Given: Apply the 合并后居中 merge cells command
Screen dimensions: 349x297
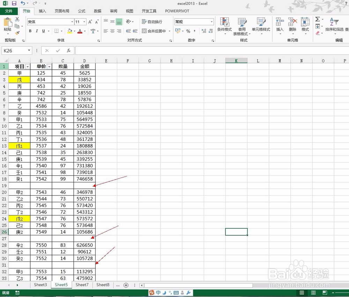Looking at the screenshot, I should click(156, 31).
